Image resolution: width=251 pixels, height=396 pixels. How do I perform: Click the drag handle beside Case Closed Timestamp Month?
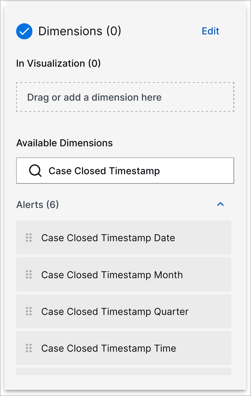[29, 275]
